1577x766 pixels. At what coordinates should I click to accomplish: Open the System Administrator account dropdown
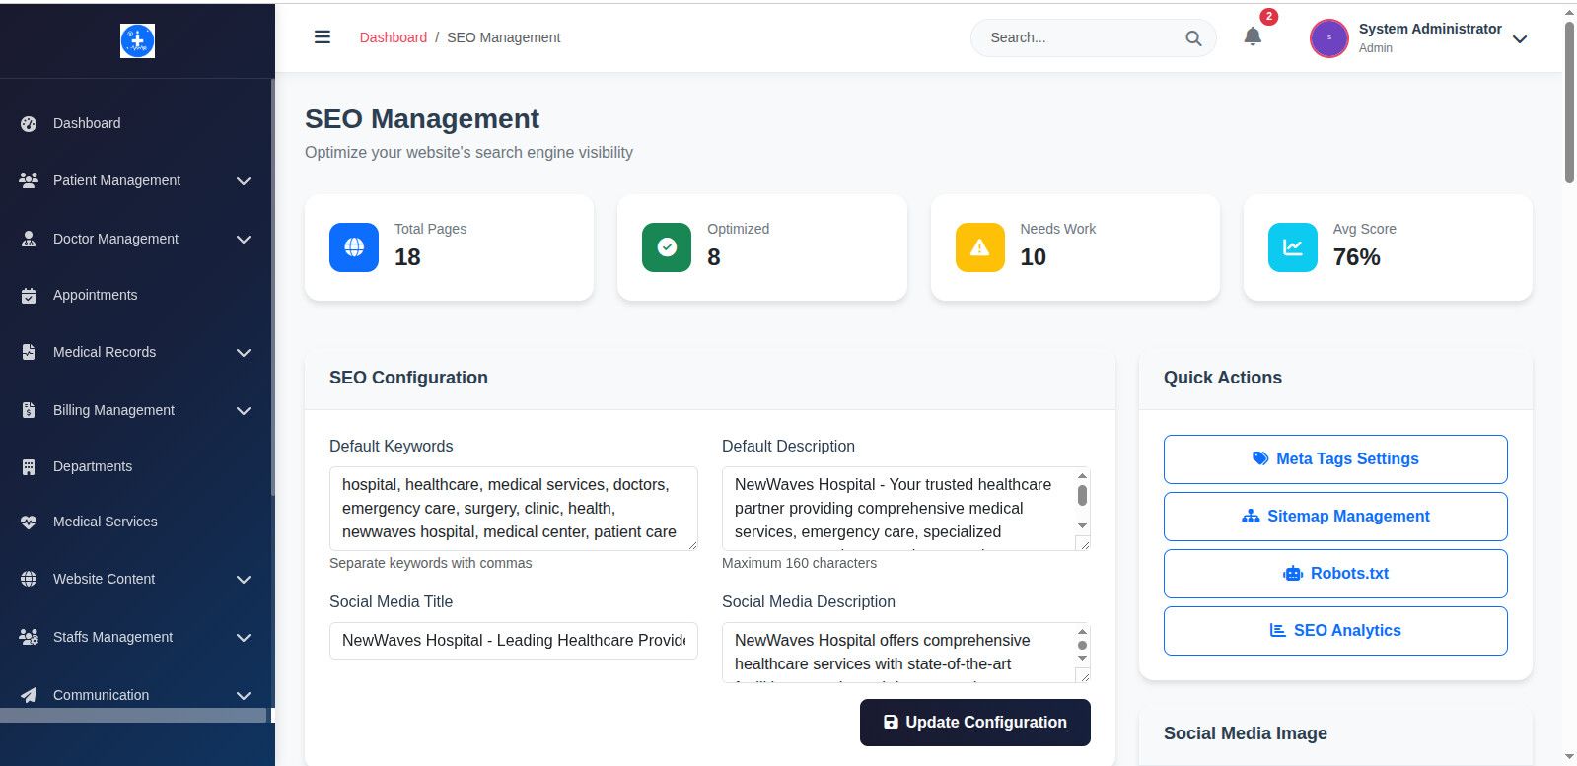[1520, 39]
